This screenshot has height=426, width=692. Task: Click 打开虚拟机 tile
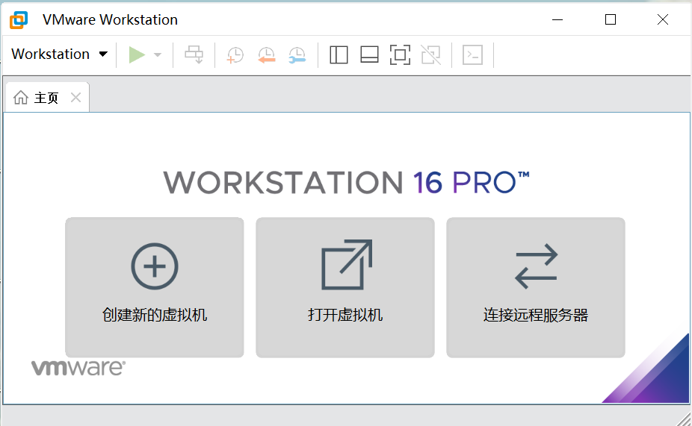[345, 287]
